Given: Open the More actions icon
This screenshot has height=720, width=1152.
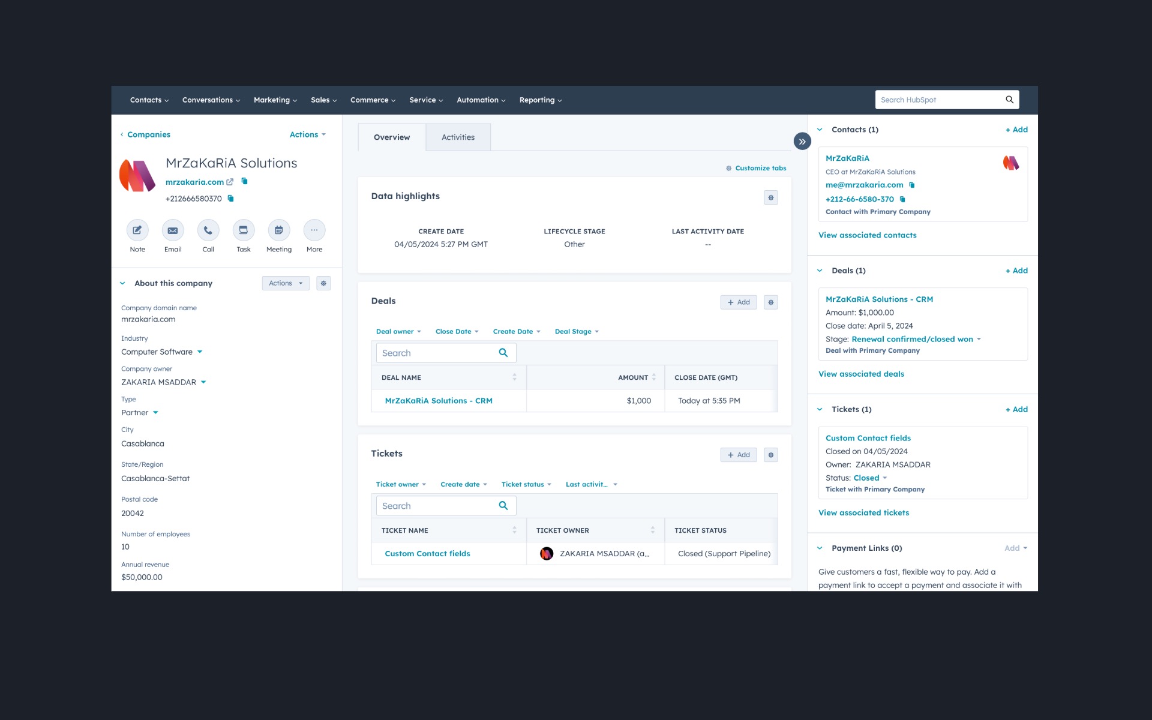Looking at the screenshot, I should (314, 230).
